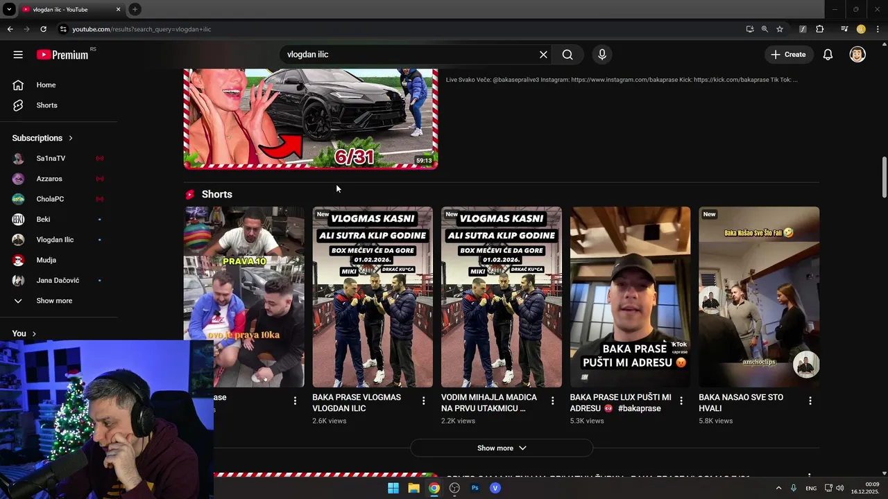
Task: Open YouTube account avatar menu
Action: pyautogui.click(x=857, y=55)
